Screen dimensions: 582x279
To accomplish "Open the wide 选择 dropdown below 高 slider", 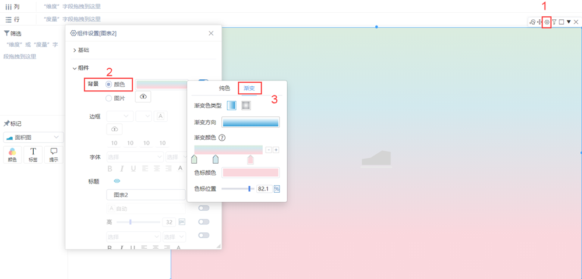I will pos(133,236).
